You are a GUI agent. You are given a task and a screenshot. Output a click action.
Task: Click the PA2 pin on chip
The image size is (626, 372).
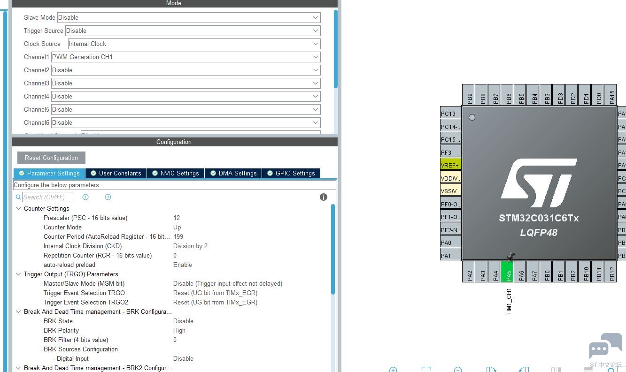(x=469, y=272)
